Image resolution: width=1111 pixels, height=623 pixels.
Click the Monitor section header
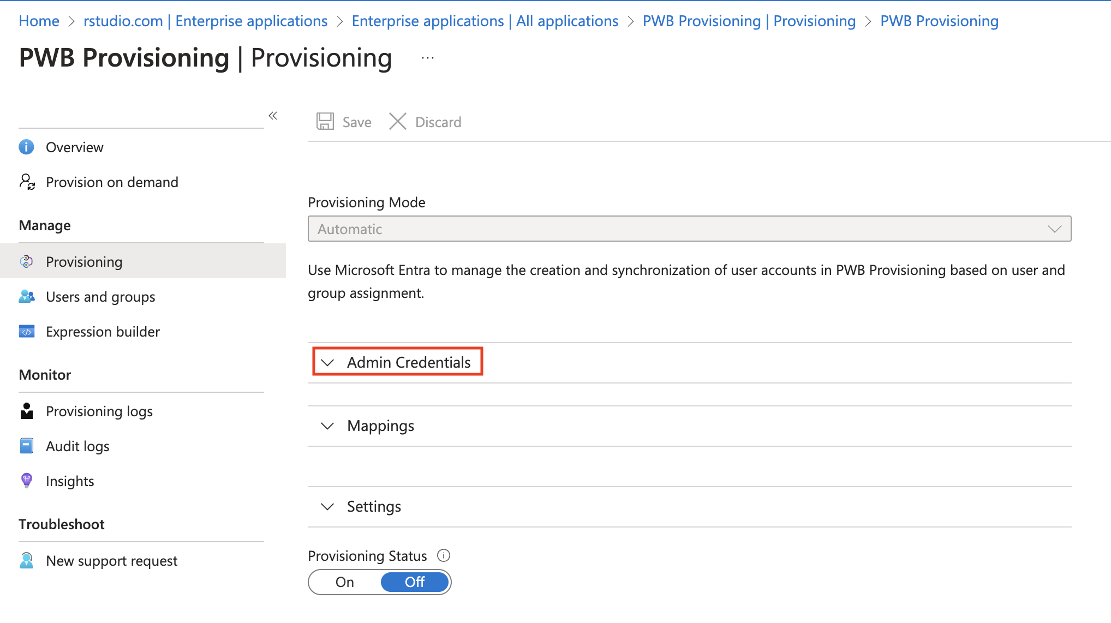[45, 375]
